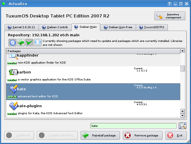Click Reinstall package
Screen dimensions: 191x144
[100, 135]
